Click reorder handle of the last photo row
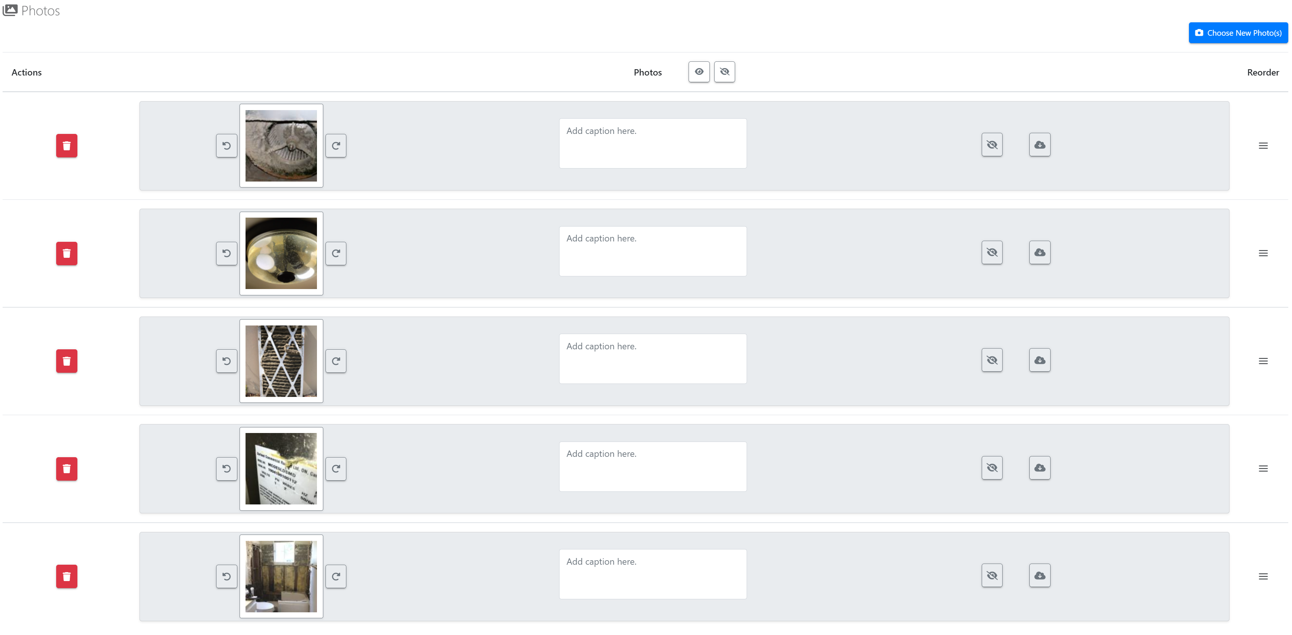This screenshot has height=635, width=1292. click(1263, 576)
